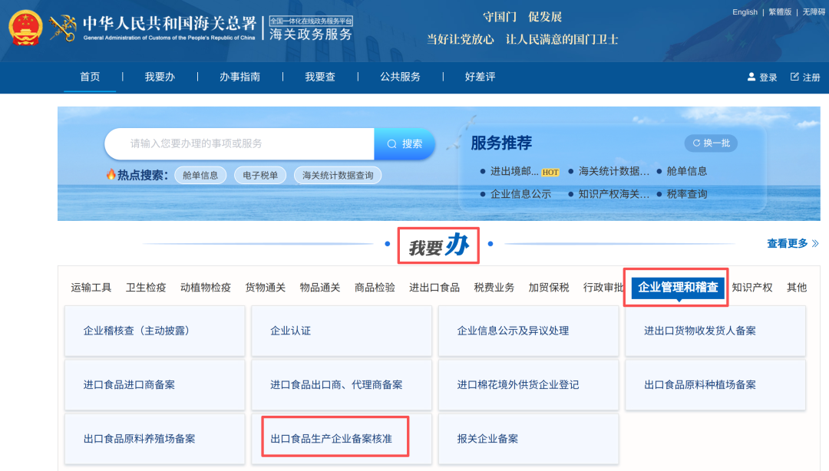This screenshot has height=471, width=829.
Task: Click the register edit icon
Action: [794, 77]
